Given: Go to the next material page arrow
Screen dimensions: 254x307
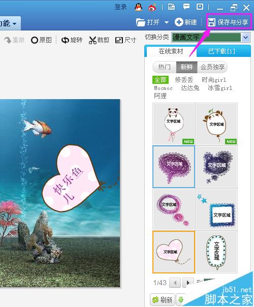Looking at the screenshot, I should tap(188, 283).
